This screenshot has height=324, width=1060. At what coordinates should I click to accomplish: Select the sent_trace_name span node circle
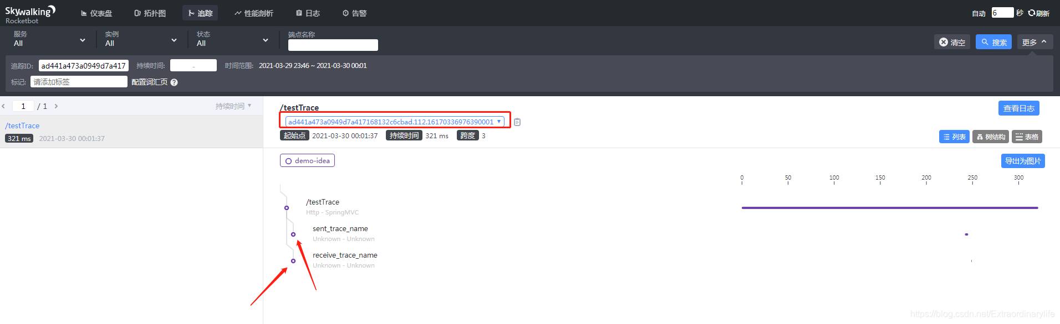(293, 234)
